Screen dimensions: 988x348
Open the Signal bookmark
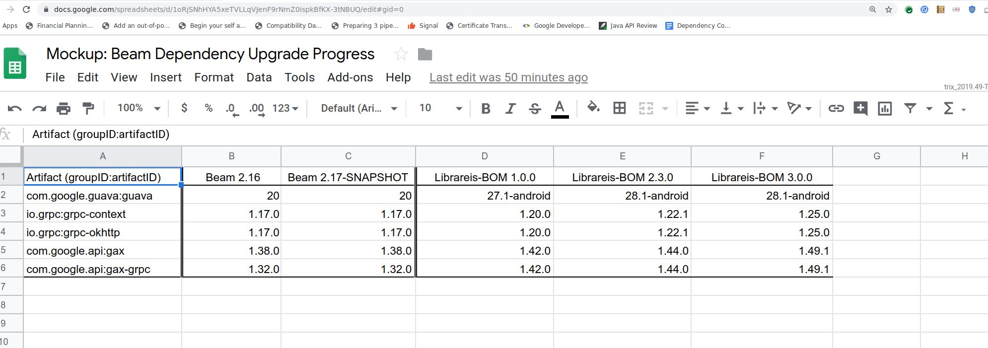click(423, 26)
